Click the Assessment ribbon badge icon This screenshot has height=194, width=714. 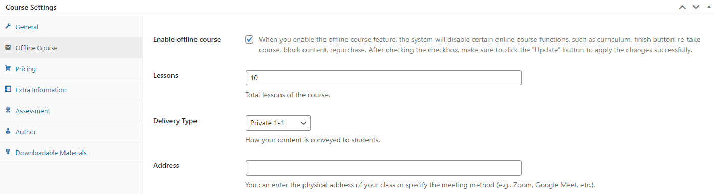click(x=8, y=111)
